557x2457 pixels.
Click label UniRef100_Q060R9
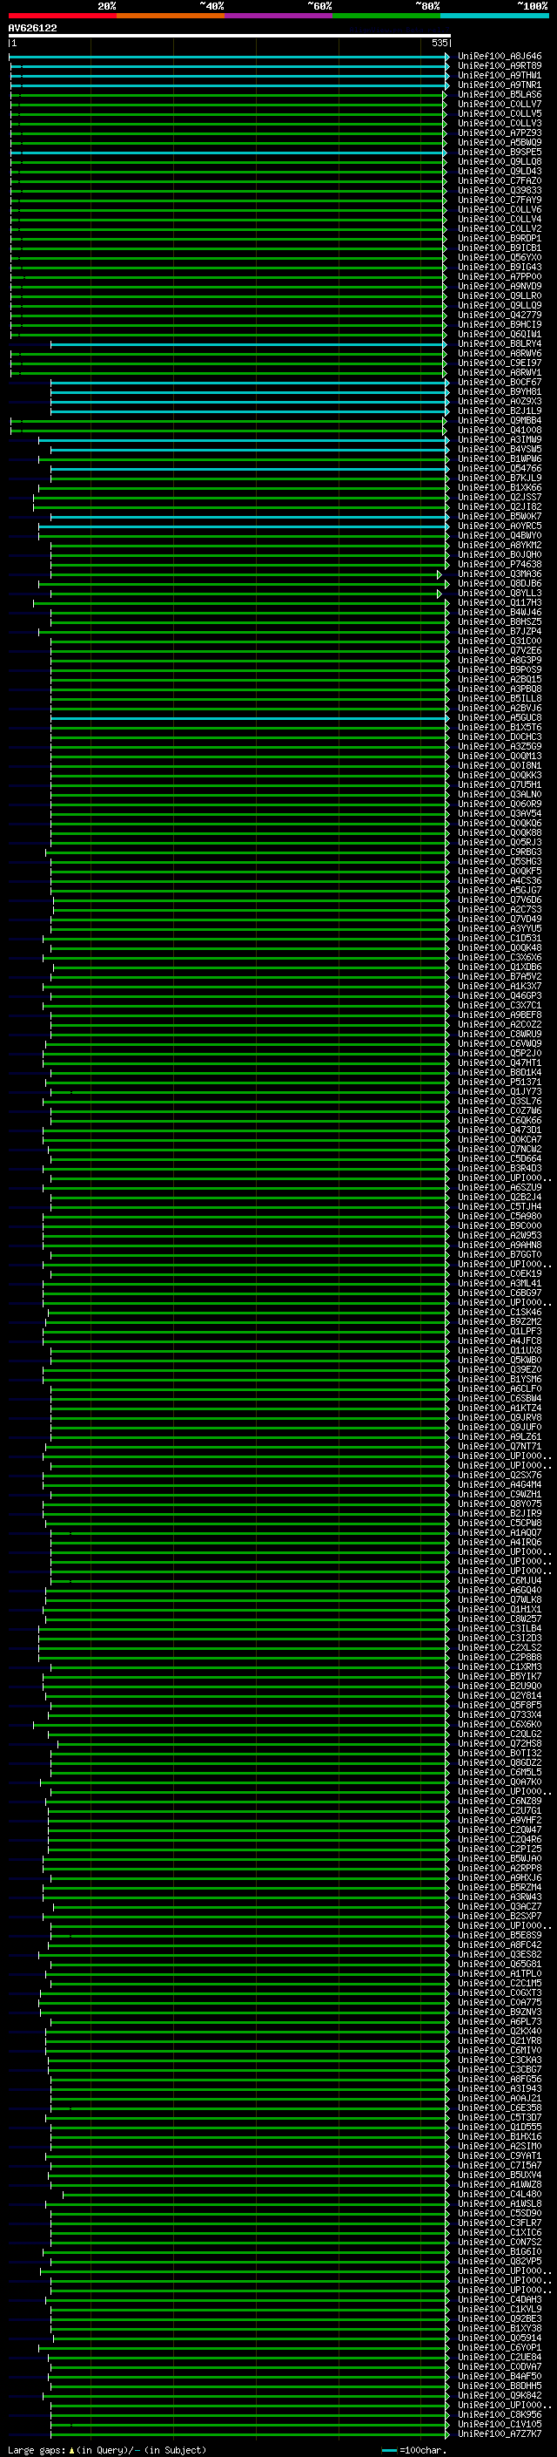(x=500, y=804)
